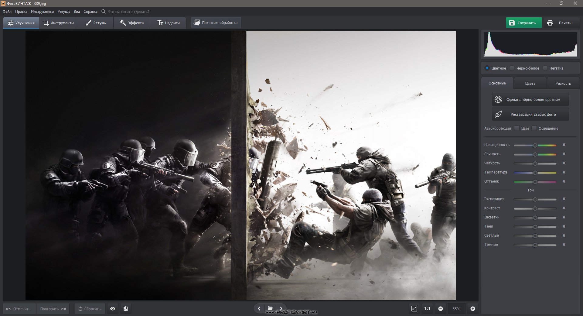This screenshot has height=316, width=583.
Task: Click the Отменить undo button
Action: pyautogui.click(x=19, y=309)
